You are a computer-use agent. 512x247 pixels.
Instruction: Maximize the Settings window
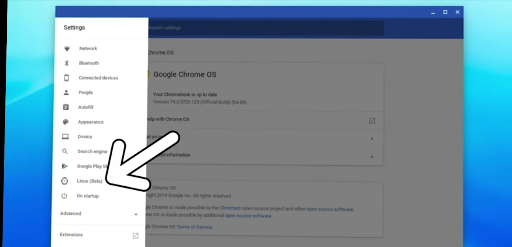[x=445, y=12]
